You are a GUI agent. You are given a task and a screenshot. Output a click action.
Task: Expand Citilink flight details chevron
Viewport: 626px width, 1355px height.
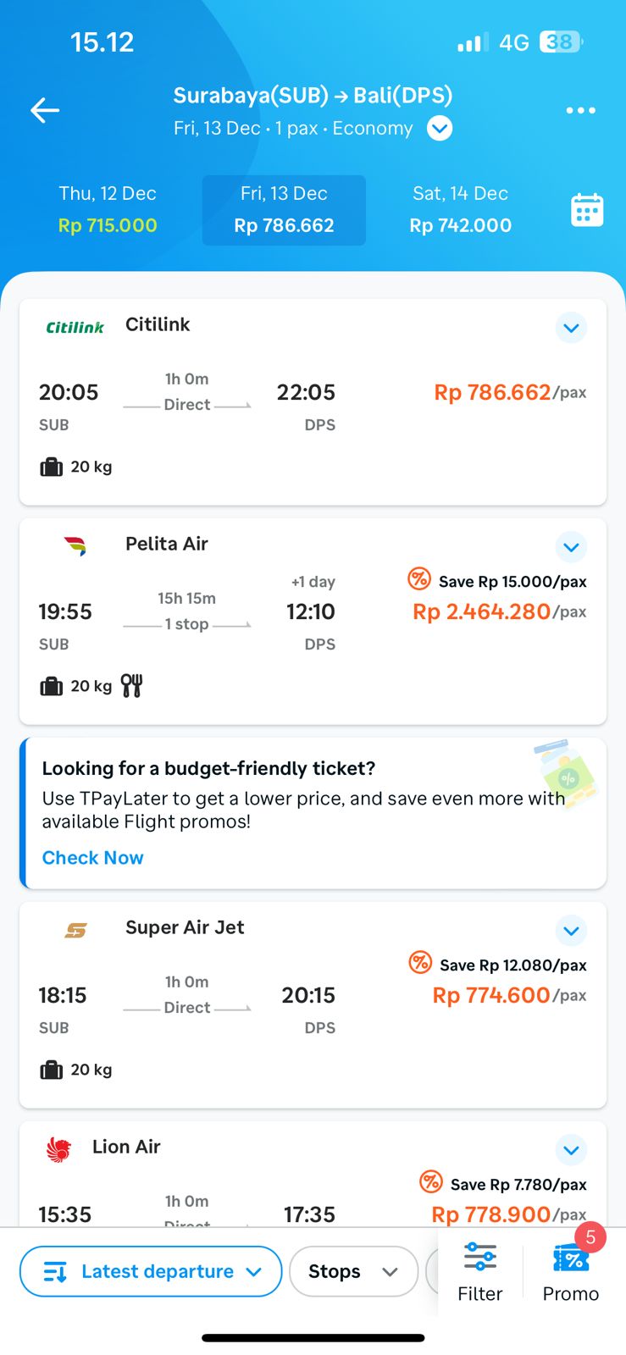(571, 328)
